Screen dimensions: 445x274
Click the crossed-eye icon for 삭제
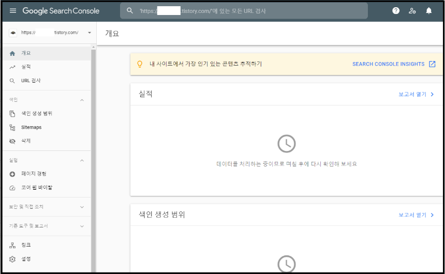point(12,141)
